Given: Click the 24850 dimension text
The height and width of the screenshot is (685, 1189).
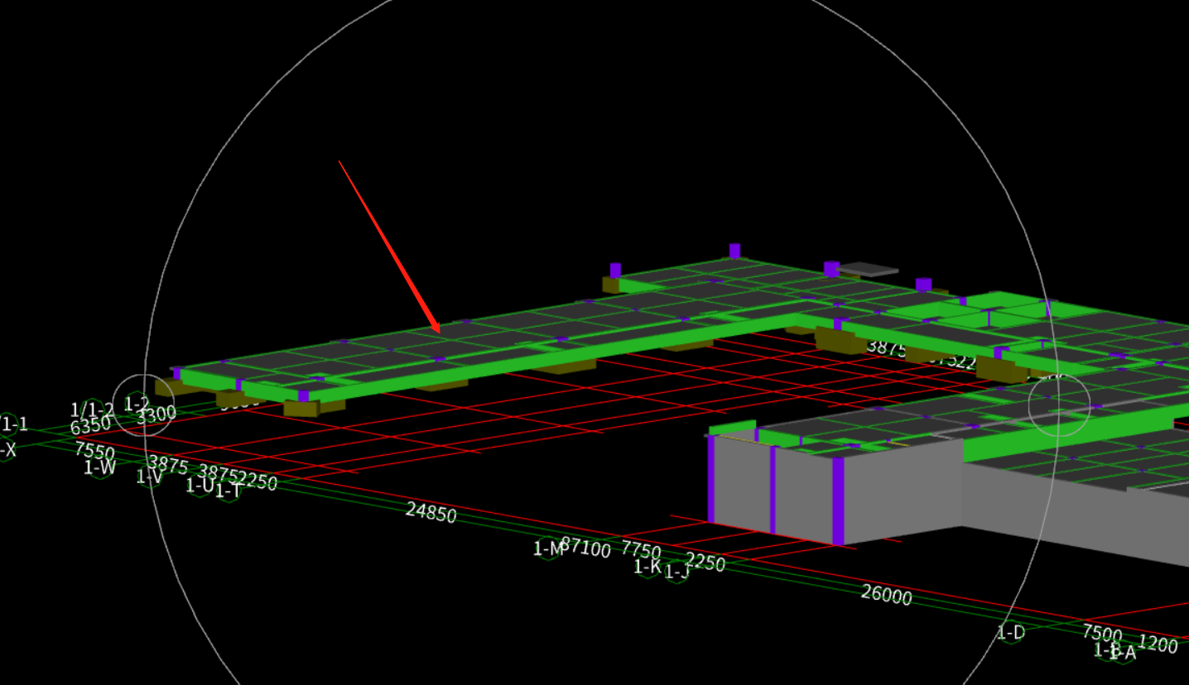Looking at the screenshot, I should point(431,513).
